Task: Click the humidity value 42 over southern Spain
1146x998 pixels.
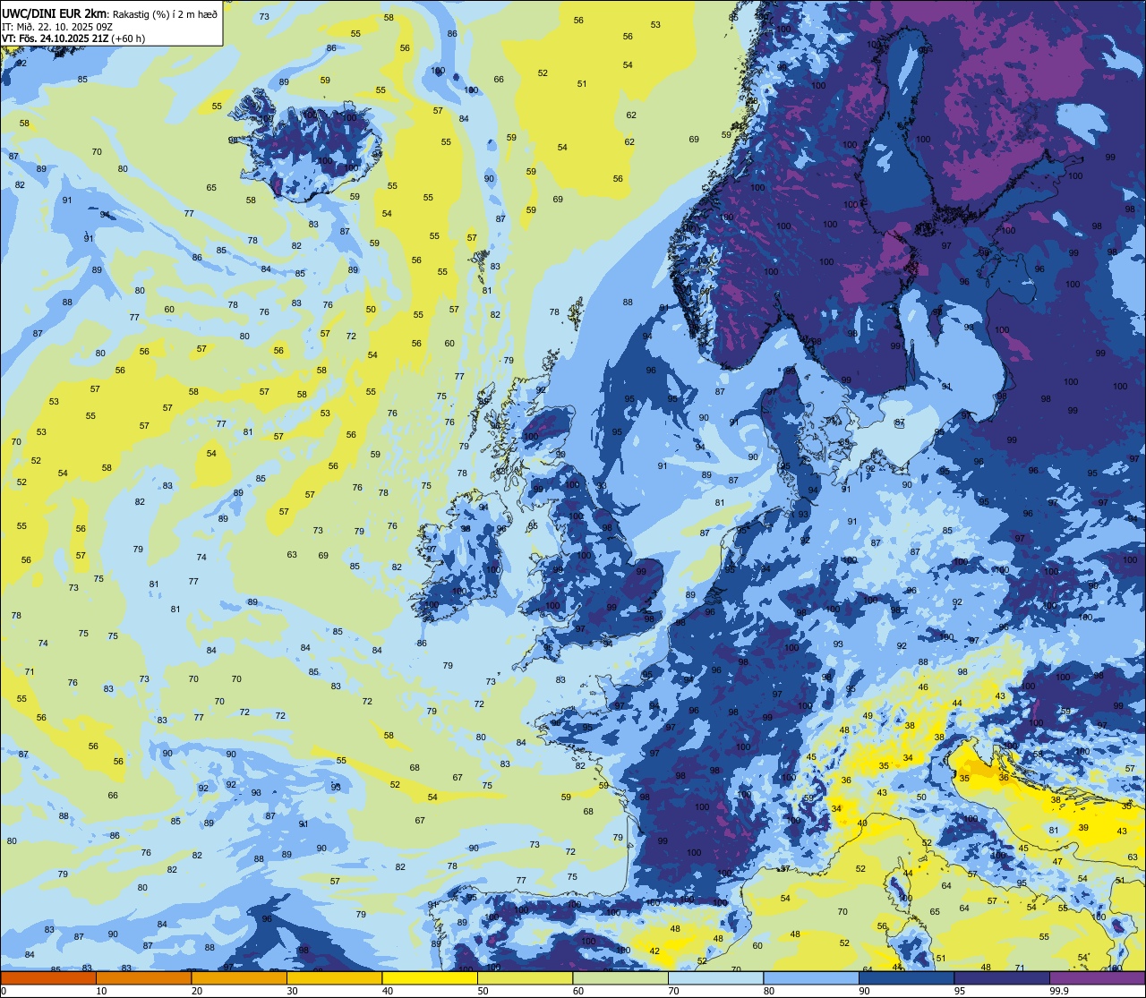Action: click(654, 951)
